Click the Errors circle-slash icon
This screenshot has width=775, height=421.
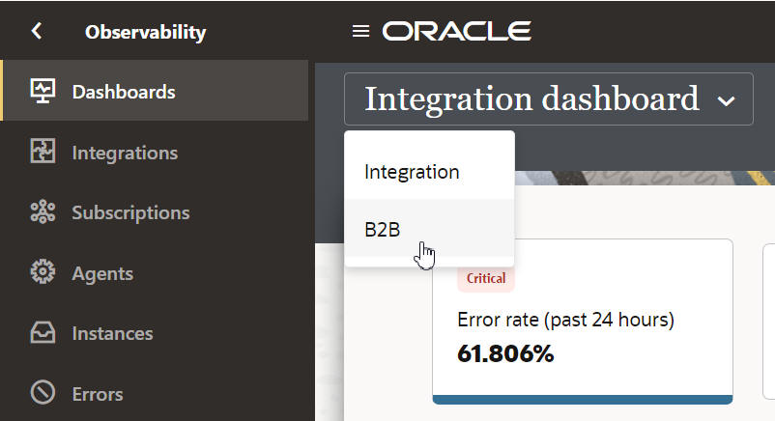coord(43,393)
